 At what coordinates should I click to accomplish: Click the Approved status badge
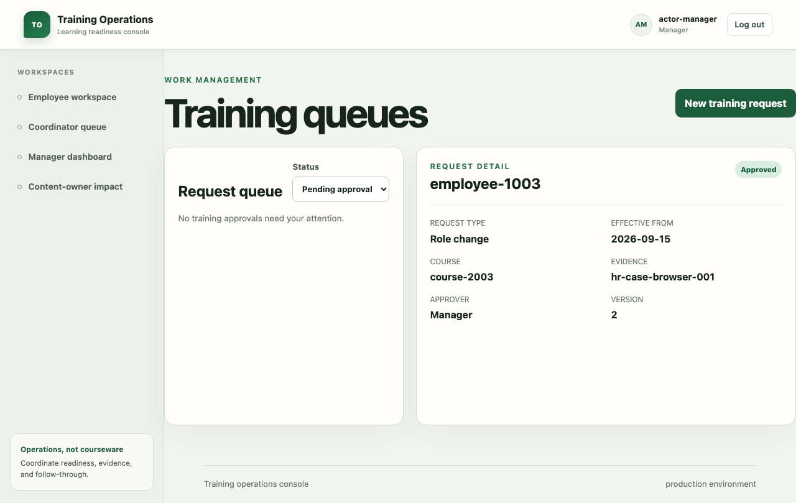pos(758,170)
